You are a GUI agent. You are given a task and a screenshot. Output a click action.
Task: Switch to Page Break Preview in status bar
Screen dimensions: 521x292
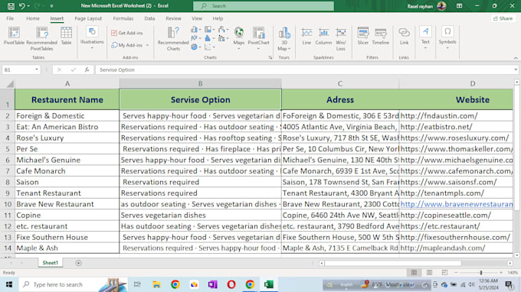click(x=444, y=272)
